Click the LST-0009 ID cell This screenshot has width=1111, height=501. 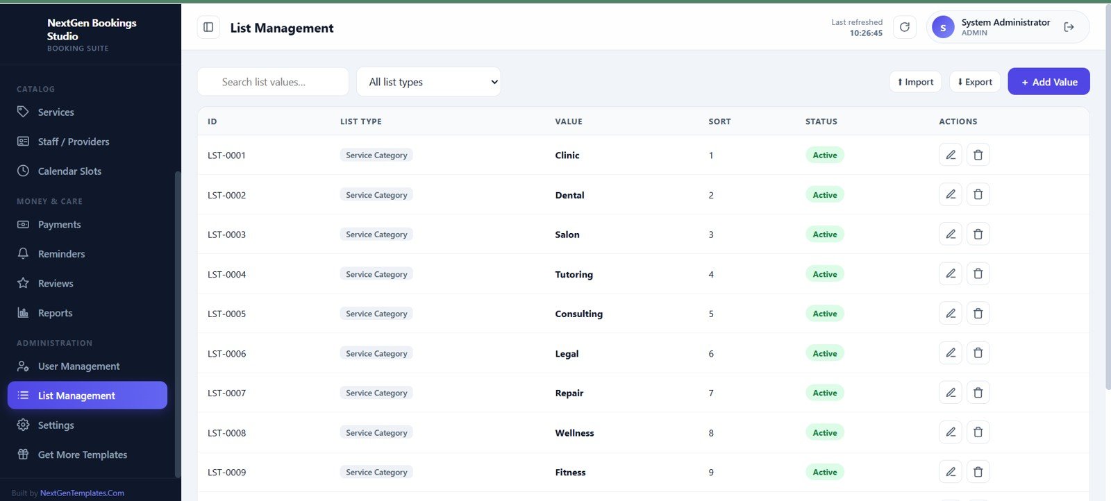[x=226, y=473]
